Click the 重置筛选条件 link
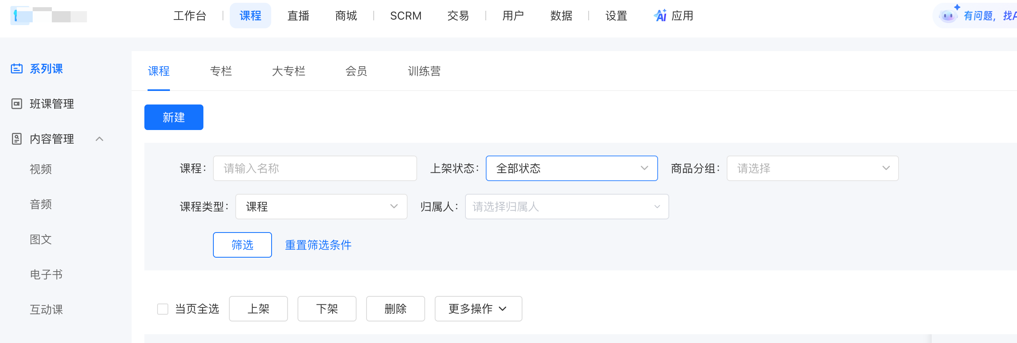This screenshot has height=343, width=1017. click(x=318, y=245)
